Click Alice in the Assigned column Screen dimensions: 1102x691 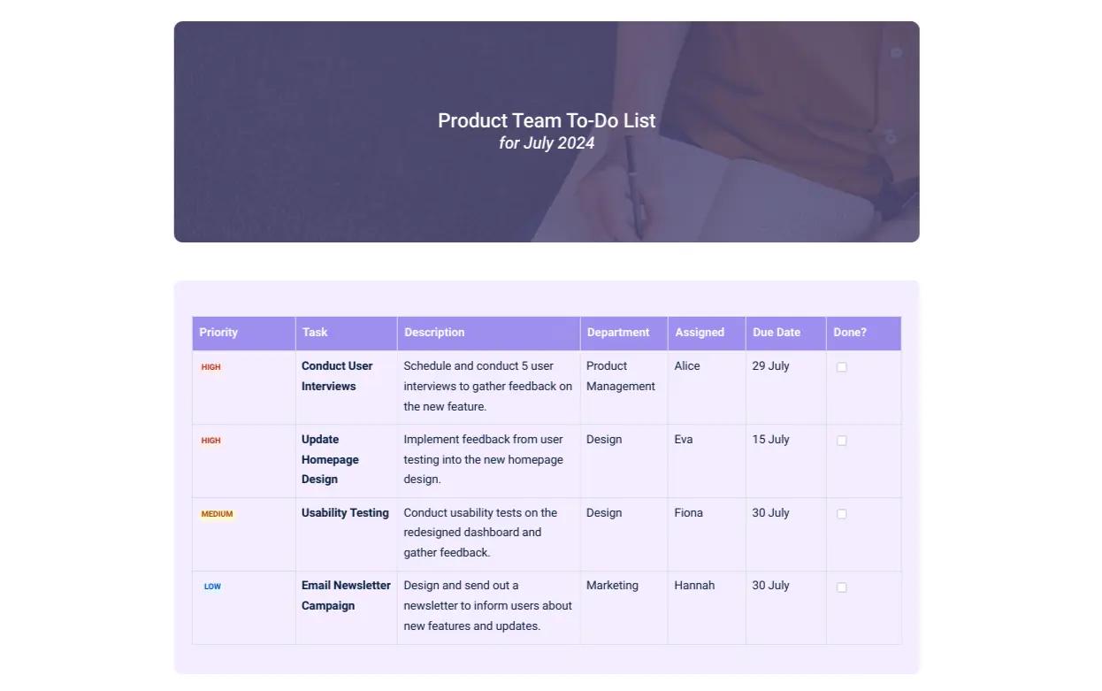tap(686, 365)
